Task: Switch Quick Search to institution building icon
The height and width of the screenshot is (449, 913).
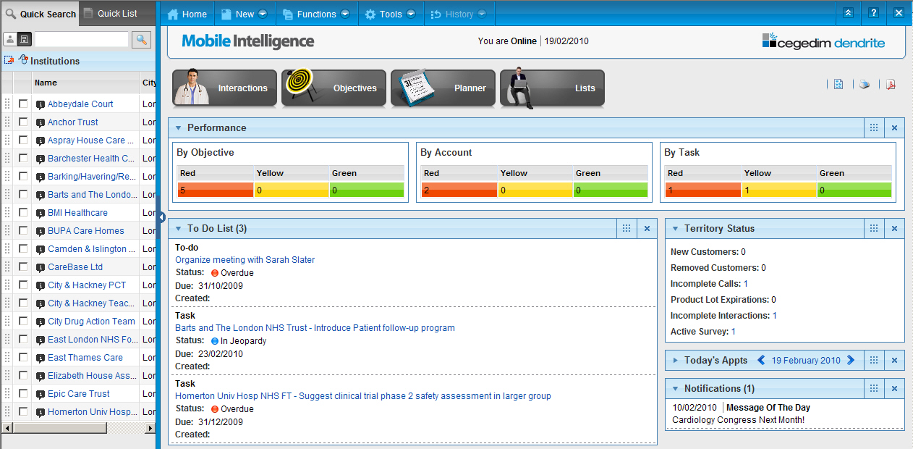Action: [24, 39]
